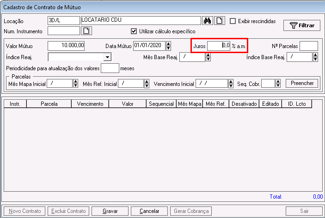Click the Índice Base Reaj. field

coord(300,57)
